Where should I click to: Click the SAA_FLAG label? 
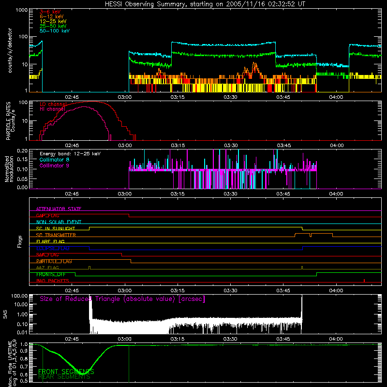tap(47, 254)
